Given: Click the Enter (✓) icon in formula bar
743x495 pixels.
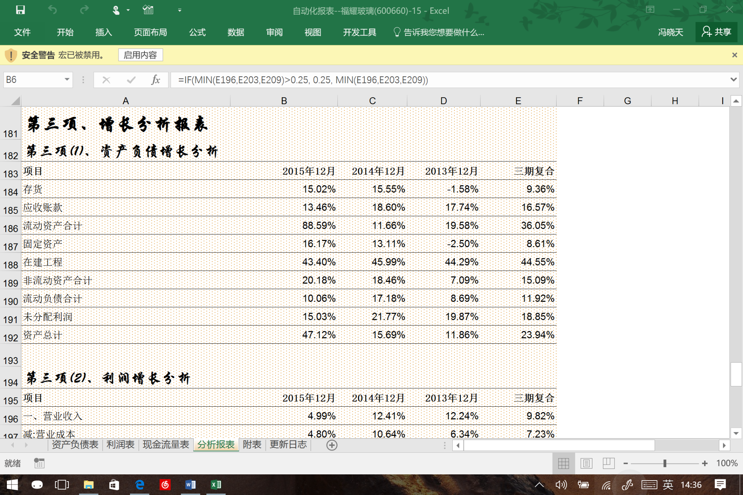Looking at the screenshot, I should [131, 80].
